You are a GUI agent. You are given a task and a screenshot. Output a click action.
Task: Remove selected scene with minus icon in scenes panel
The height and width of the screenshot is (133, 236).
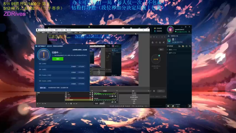(x=40, y=104)
